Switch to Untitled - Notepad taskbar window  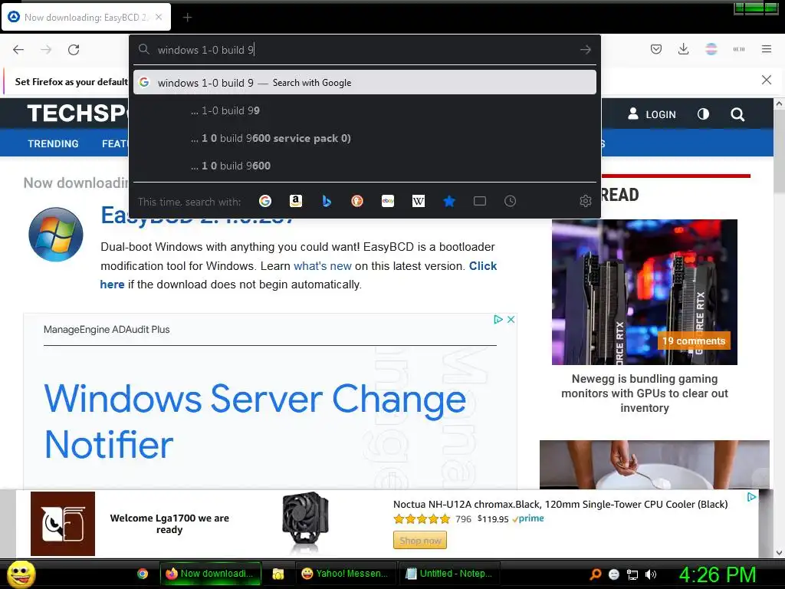pos(449,574)
